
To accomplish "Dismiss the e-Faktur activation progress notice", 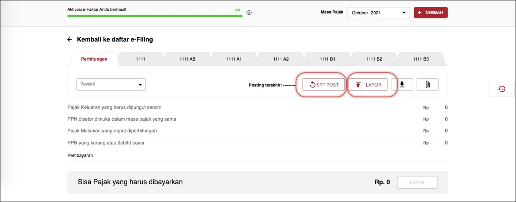I will [x=249, y=13].
